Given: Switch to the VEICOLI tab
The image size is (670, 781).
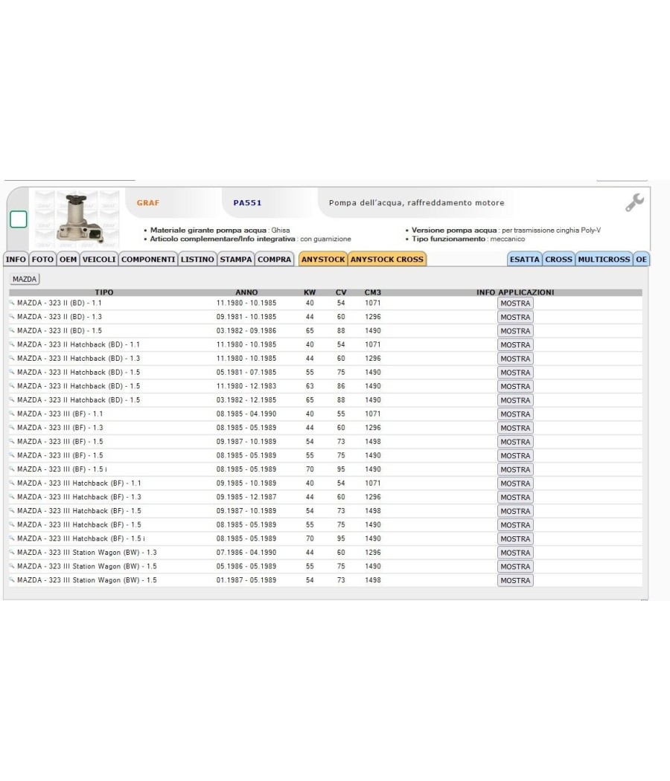Looking at the screenshot, I should 99,259.
